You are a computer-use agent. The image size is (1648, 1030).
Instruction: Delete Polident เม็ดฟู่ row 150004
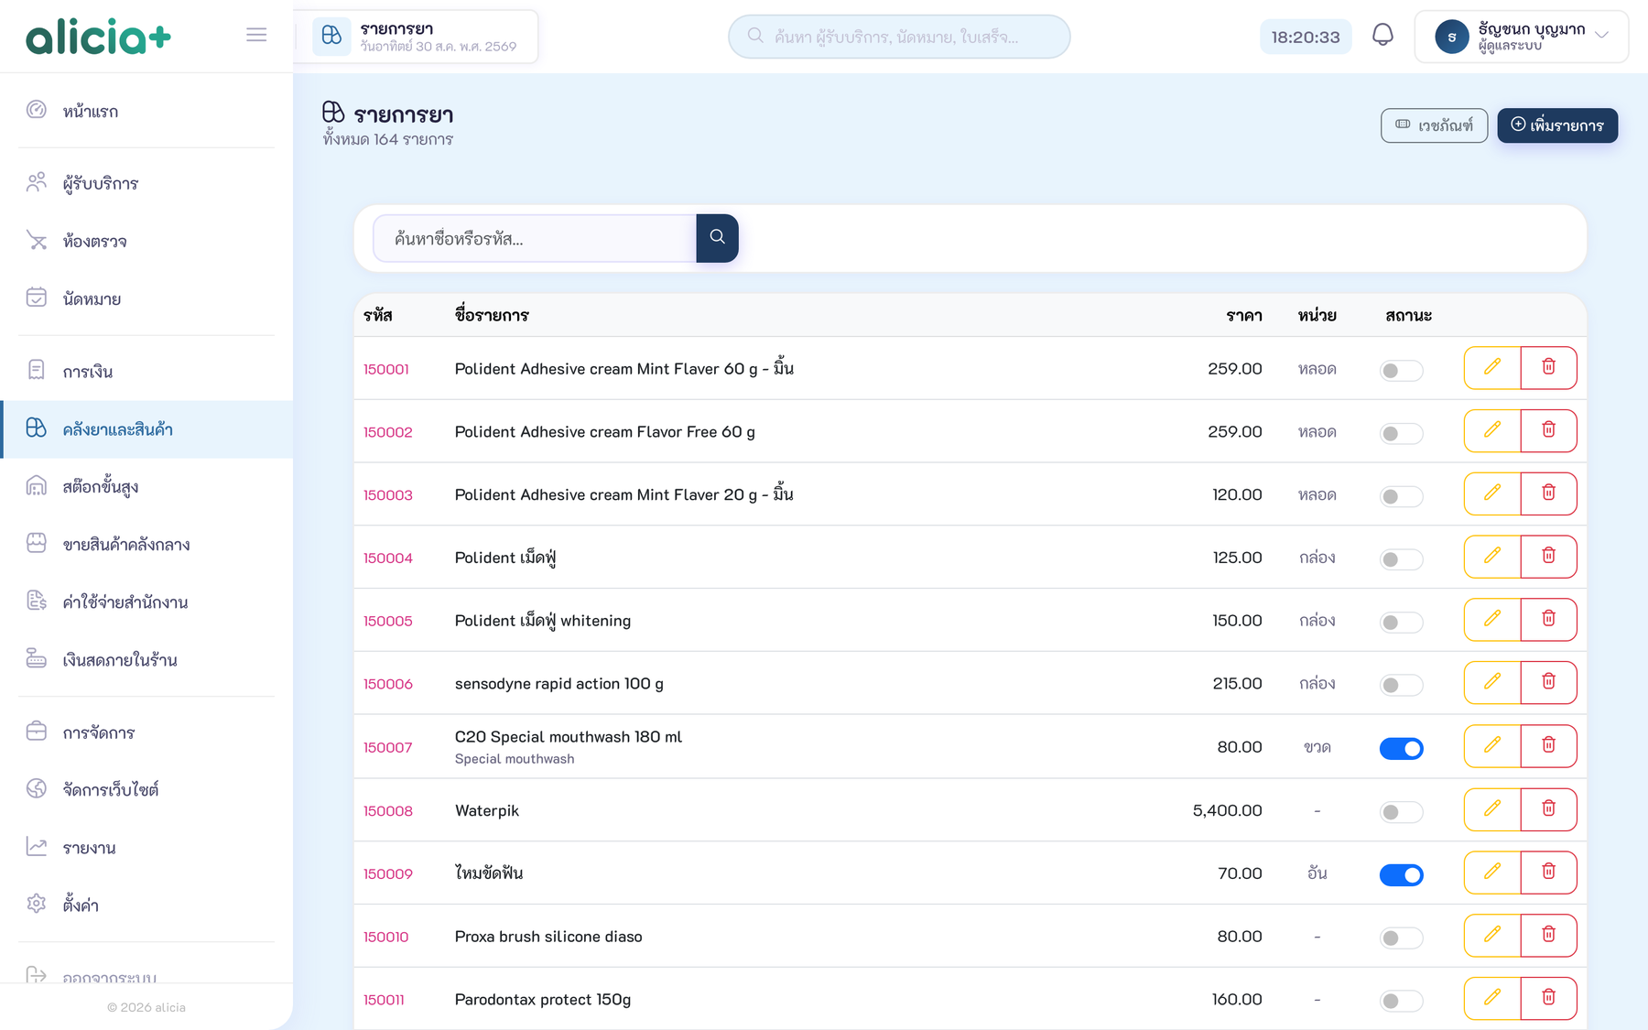(x=1549, y=557)
